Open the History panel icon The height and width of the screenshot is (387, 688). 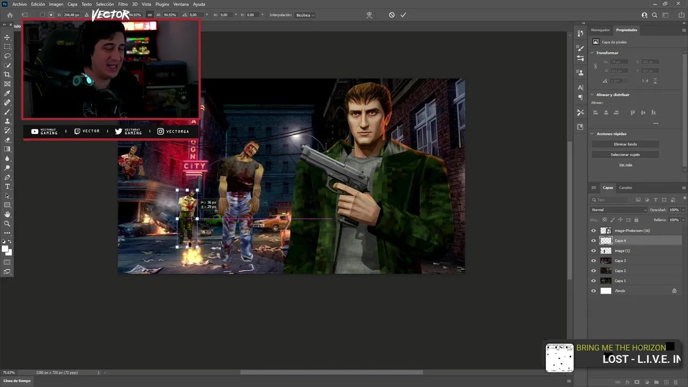[x=580, y=33]
